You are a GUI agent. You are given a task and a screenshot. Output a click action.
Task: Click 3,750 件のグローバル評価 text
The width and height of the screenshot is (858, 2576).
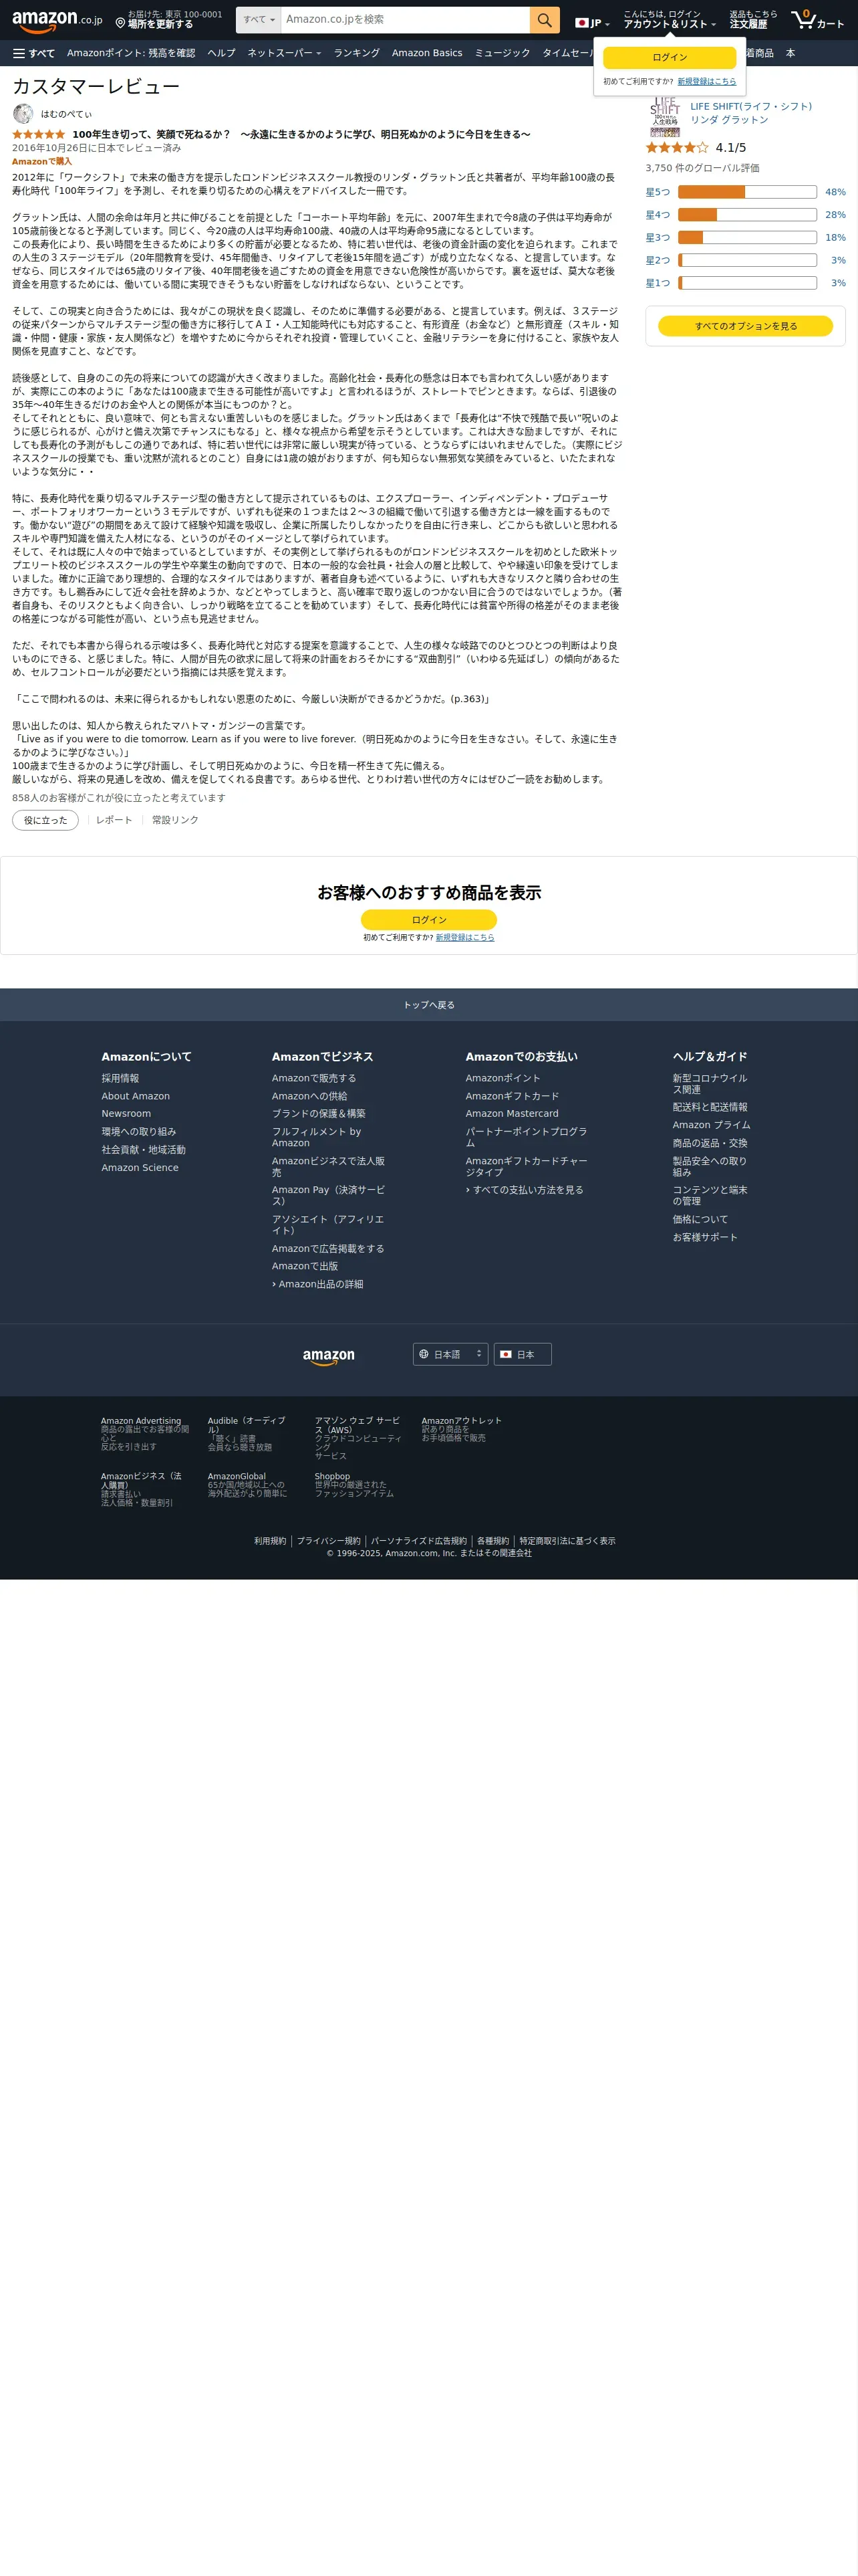(x=702, y=169)
